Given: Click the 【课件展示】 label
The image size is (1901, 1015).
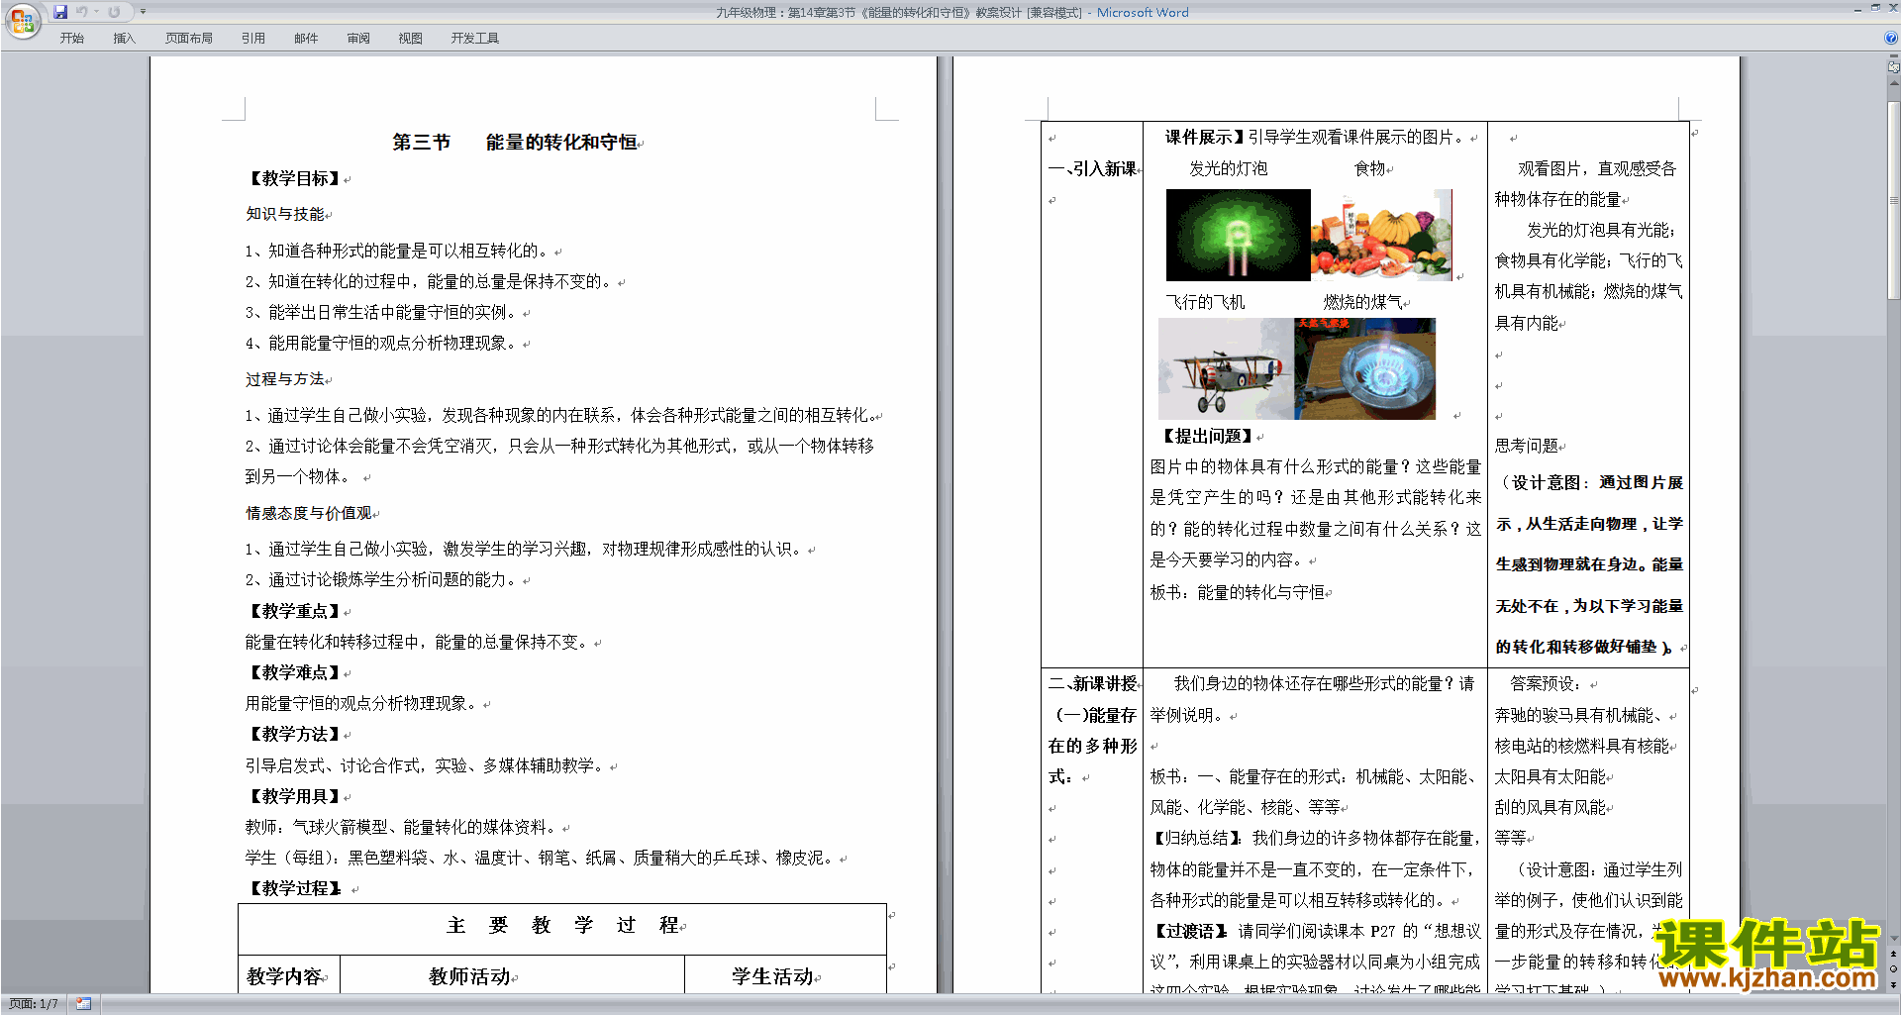Looking at the screenshot, I should click(1203, 138).
